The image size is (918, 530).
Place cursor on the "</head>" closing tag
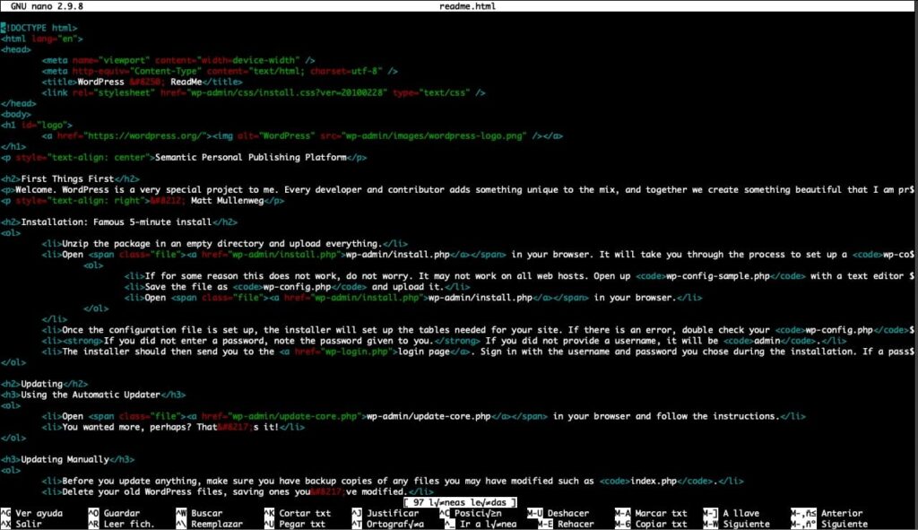[18, 104]
